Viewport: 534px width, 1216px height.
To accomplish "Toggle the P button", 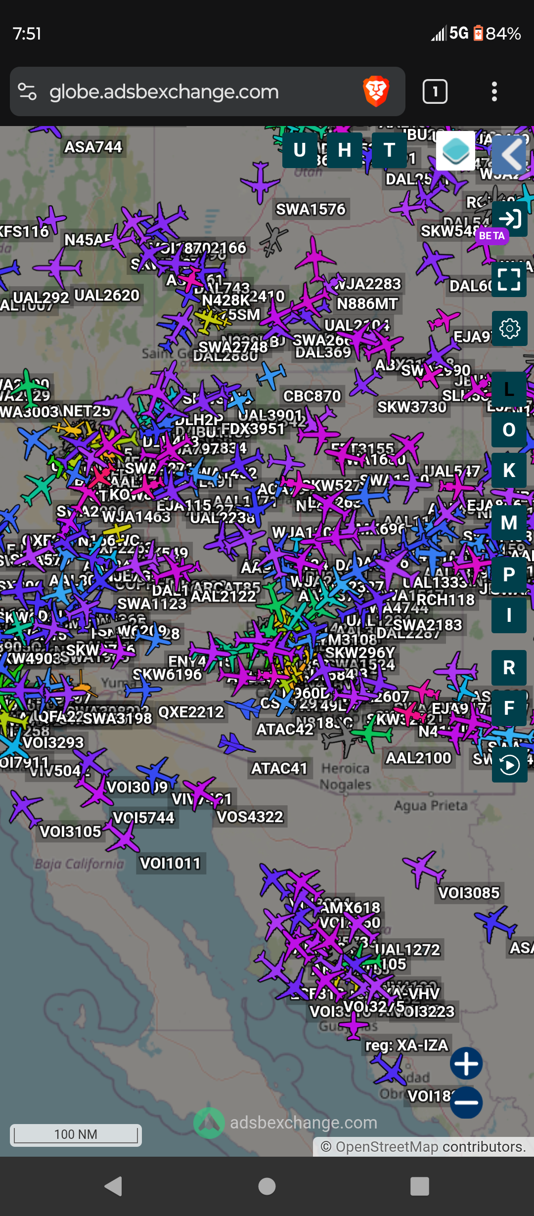I will 509,575.
